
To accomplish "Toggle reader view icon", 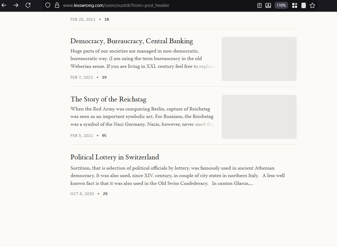I will [x=260, y=5].
